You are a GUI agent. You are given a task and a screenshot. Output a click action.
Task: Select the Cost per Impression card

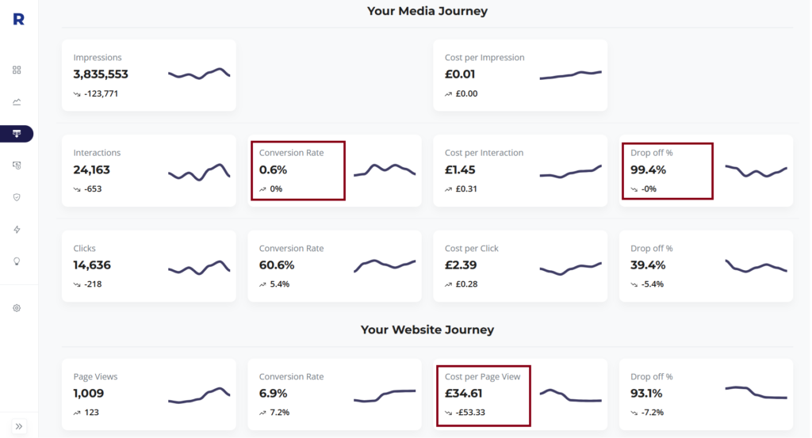coord(520,75)
